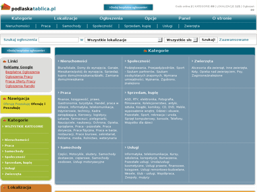
Task: Open Zaawansowane advanced search link
Action: point(234,40)
